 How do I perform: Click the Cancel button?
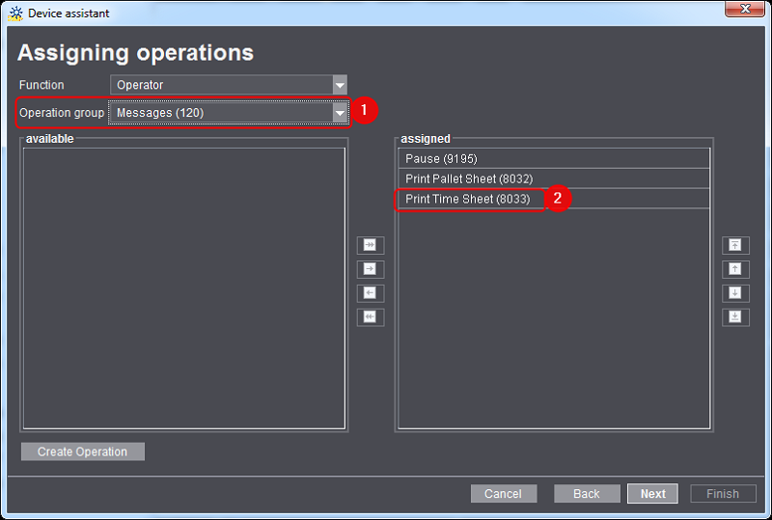503,493
